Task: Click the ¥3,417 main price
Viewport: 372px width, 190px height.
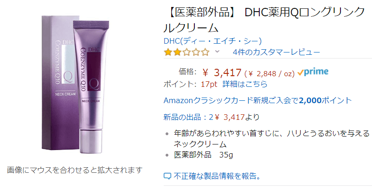Action: tap(222, 72)
